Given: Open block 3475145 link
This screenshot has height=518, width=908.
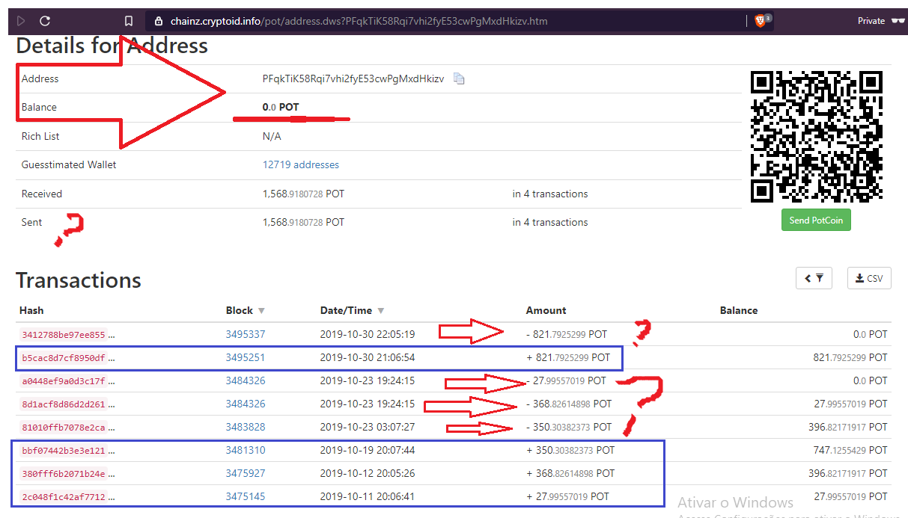Looking at the screenshot, I should (246, 496).
